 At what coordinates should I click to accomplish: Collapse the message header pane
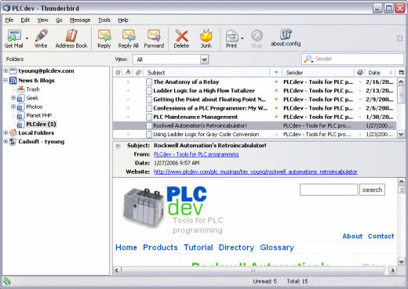(118, 146)
